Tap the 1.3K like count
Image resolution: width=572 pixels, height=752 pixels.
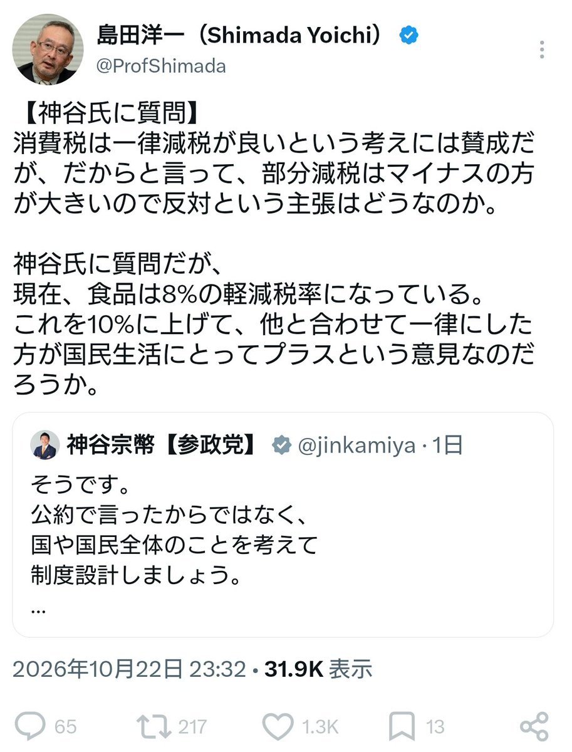click(x=321, y=727)
